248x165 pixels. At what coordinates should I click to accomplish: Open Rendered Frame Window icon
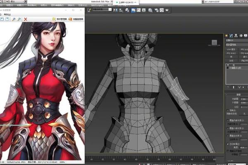162,10
